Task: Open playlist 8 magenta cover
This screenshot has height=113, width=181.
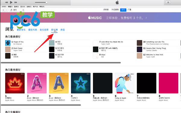Action: coord(168,83)
